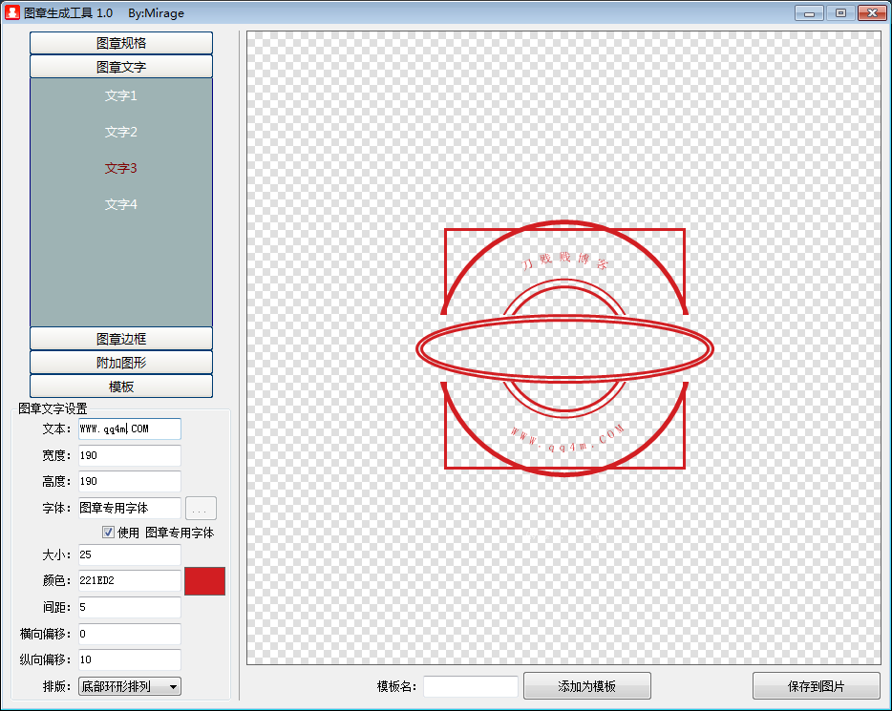Image resolution: width=892 pixels, height=711 pixels.
Task: Expand the 附加图形 section
Action: pos(121,363)
